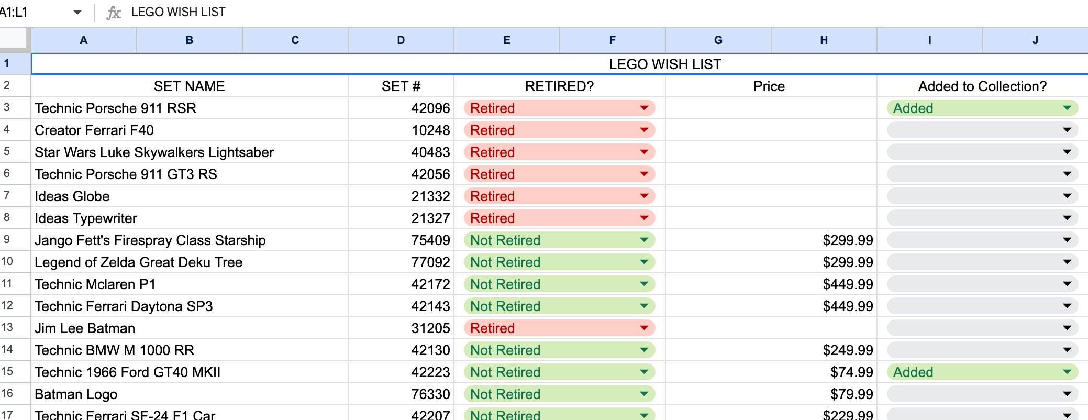Expand empty collection dropdown for Ideas Globe
This screenshot has width=1088, height=420.
click(x=1067, y=196)
